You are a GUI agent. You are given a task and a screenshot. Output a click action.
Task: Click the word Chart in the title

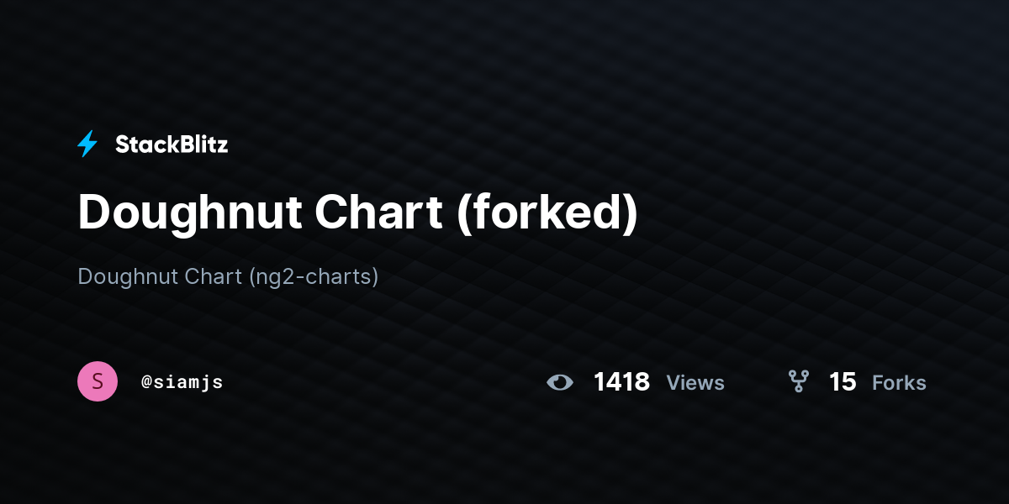(379, 213)
